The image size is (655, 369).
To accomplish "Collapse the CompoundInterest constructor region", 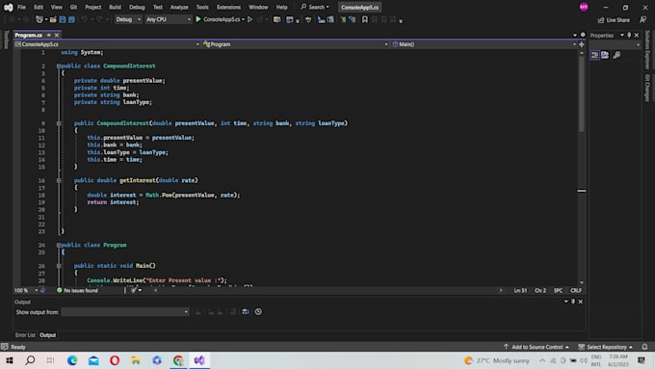I will [59, 123].
